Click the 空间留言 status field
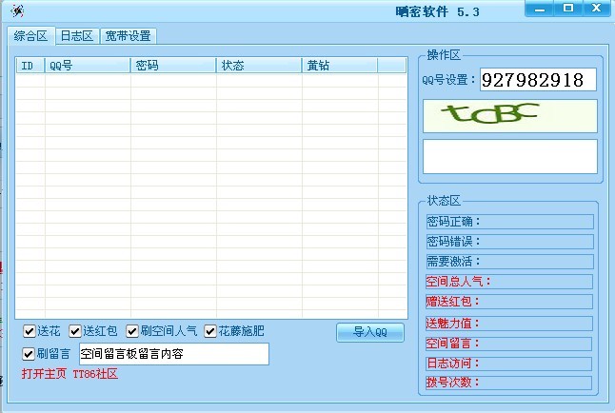This screenshot has width=615, height=413. (508, 344)
